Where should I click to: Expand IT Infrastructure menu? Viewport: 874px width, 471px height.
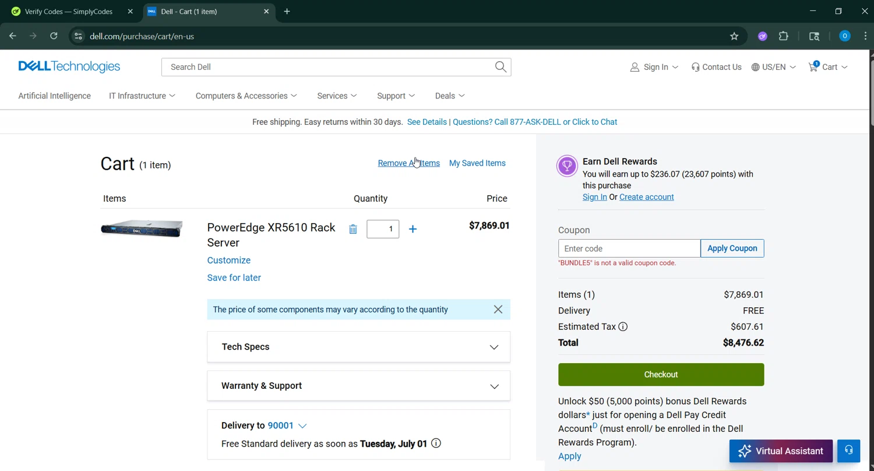(x=142, y=96)
